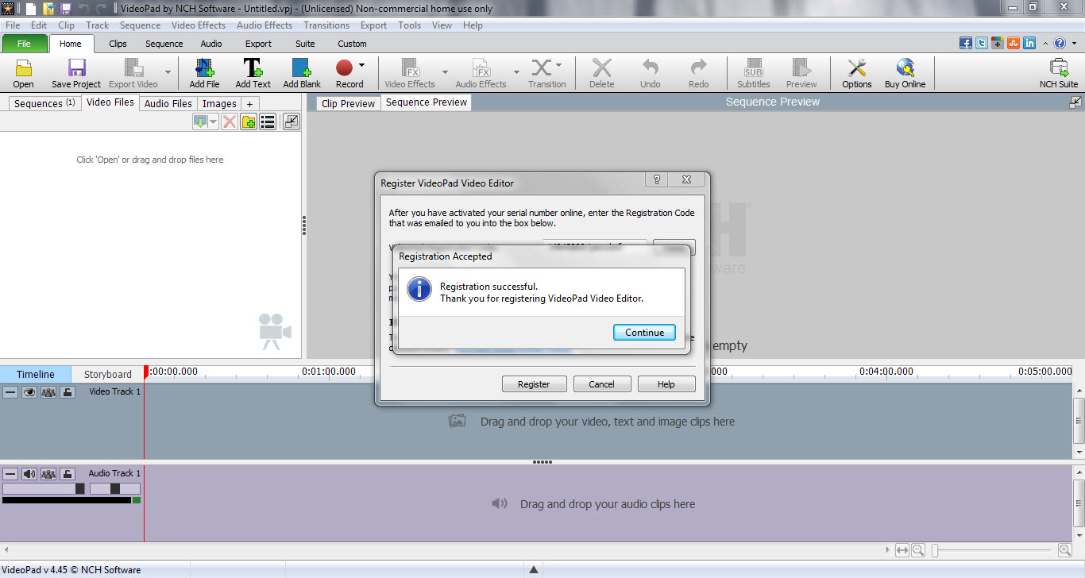Viewport: 1085px width, 578px height.
Task: Mute Audio Track 1 with the speaker button
Action: coord(29,474)
